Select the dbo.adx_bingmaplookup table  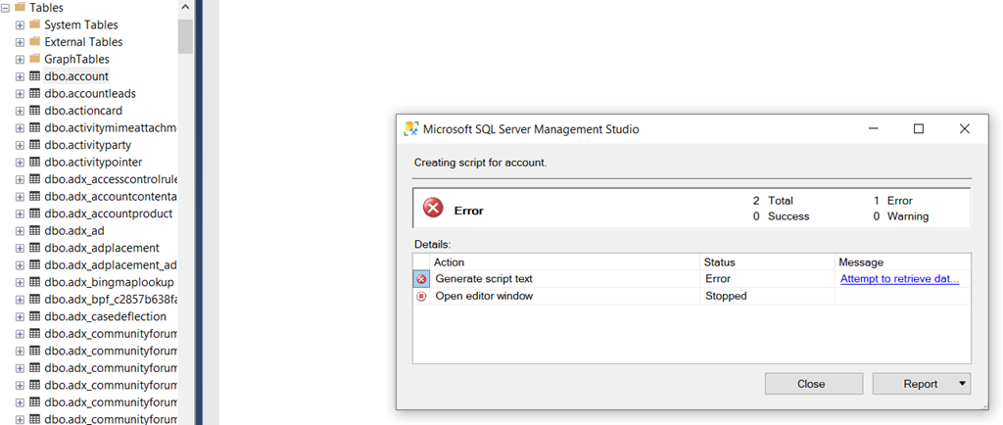110,282
